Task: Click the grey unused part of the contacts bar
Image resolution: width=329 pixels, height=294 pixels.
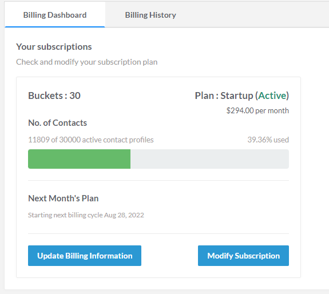Action: [x=209, y=159]
